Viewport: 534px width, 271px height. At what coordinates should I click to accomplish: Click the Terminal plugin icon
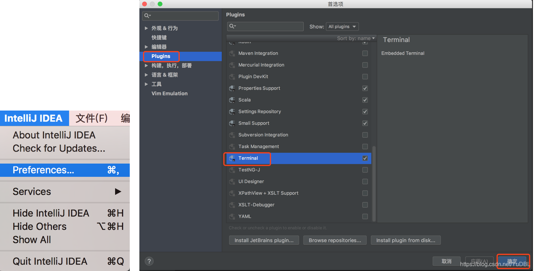pyautogui.click(x=232, y=158)
